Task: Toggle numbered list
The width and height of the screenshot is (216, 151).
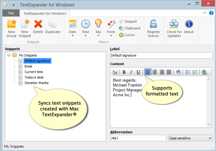Action: point(195,72)
